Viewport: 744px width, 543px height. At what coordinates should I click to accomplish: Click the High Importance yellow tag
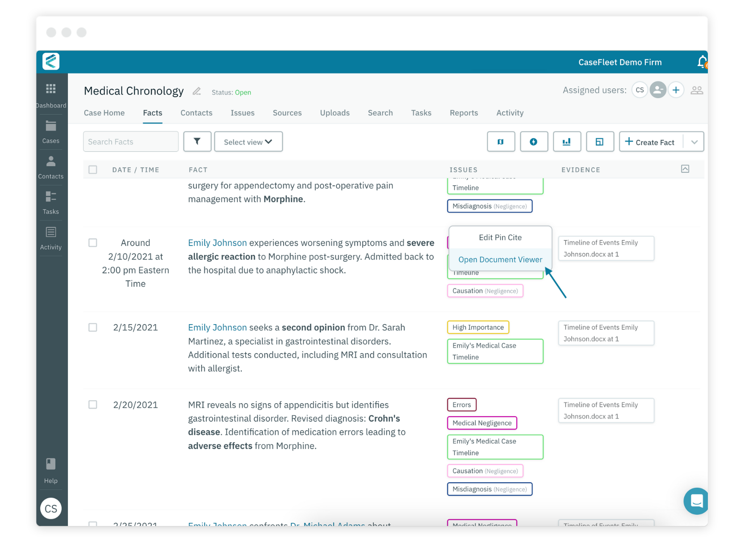pos(478,327)
